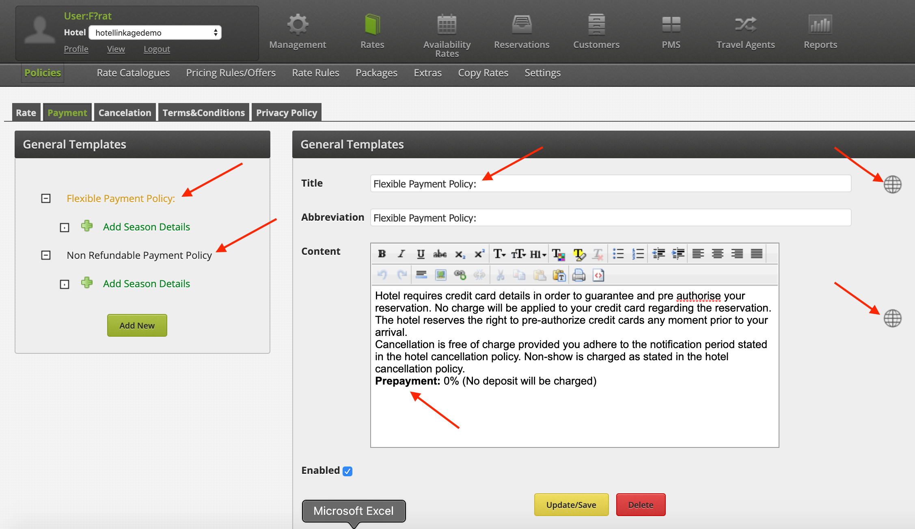Open the Rates book icon

(372, 24)
